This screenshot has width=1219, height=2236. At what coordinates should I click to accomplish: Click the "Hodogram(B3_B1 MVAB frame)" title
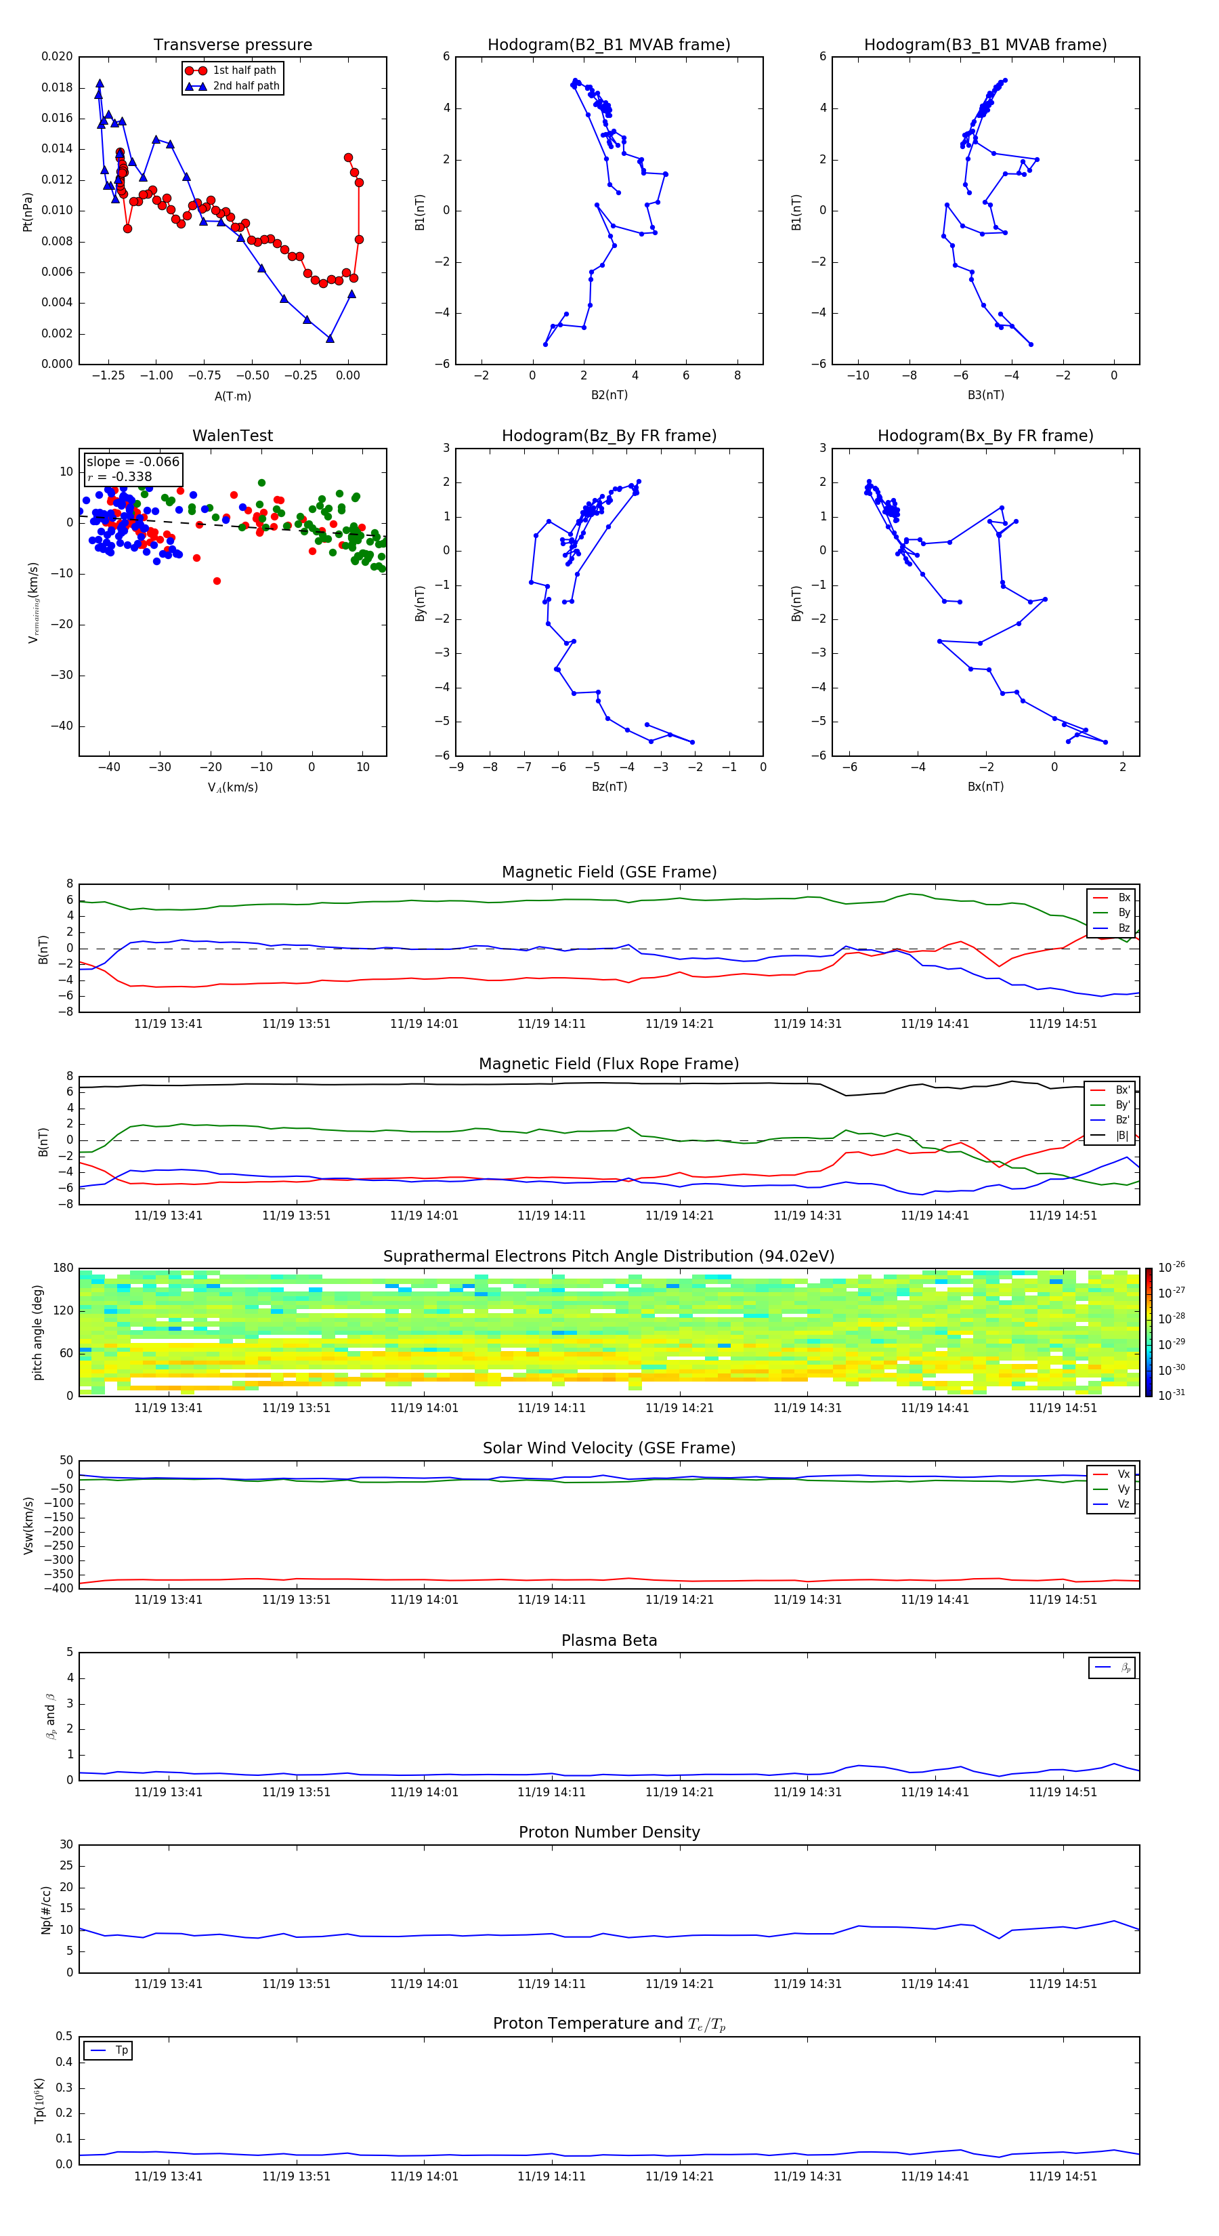click(985, 44)
